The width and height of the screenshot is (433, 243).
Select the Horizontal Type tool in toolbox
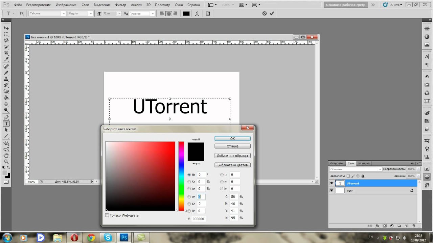tap(6, 124)
